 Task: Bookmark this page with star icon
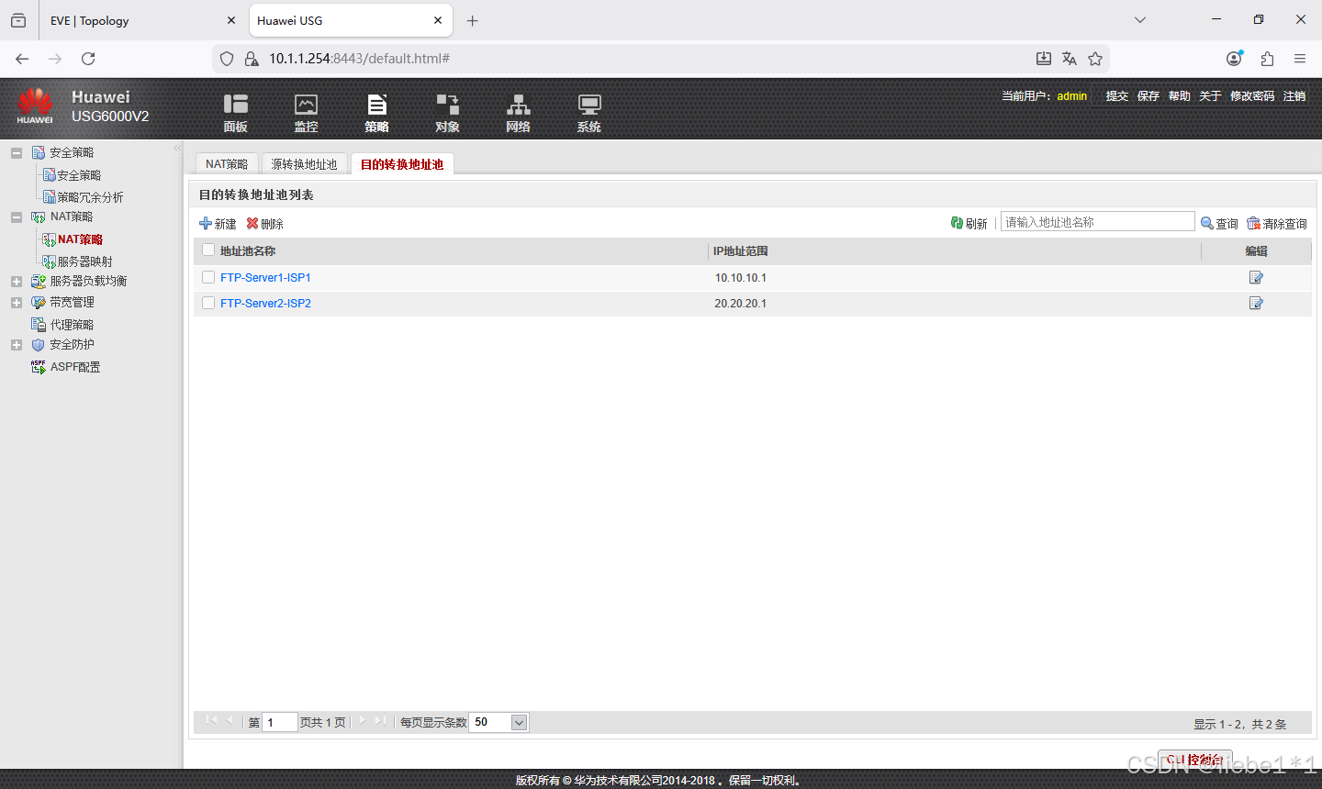[1095, 59]
